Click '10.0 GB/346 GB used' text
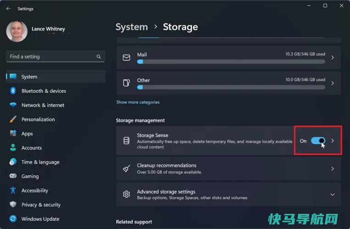This screenshot has height=229, width=350. point(306,80)
